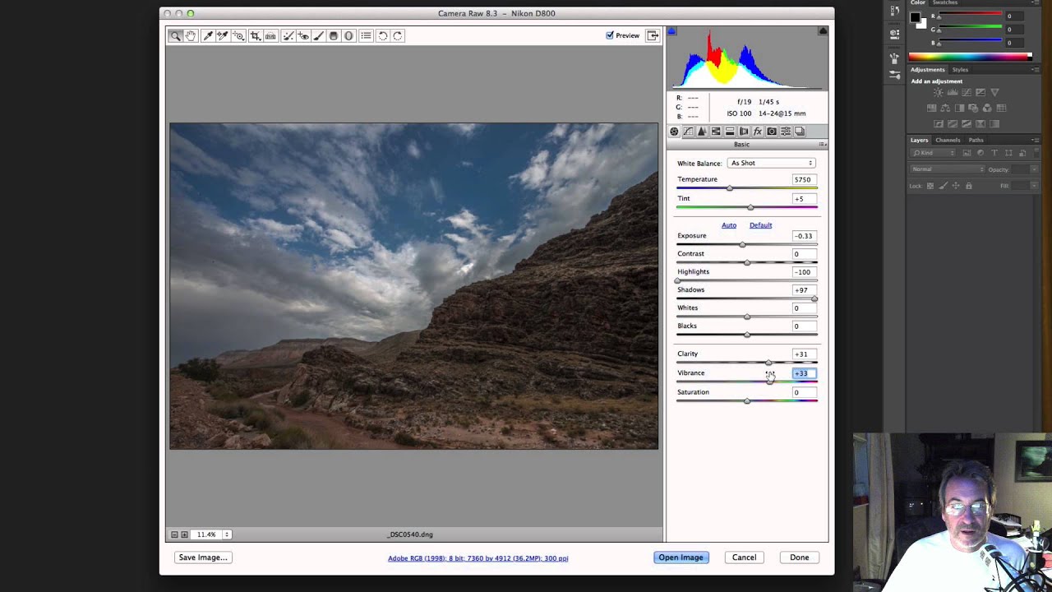1052x592 pixels.
Task: Select the Hand tool
Action: point(191,36)
